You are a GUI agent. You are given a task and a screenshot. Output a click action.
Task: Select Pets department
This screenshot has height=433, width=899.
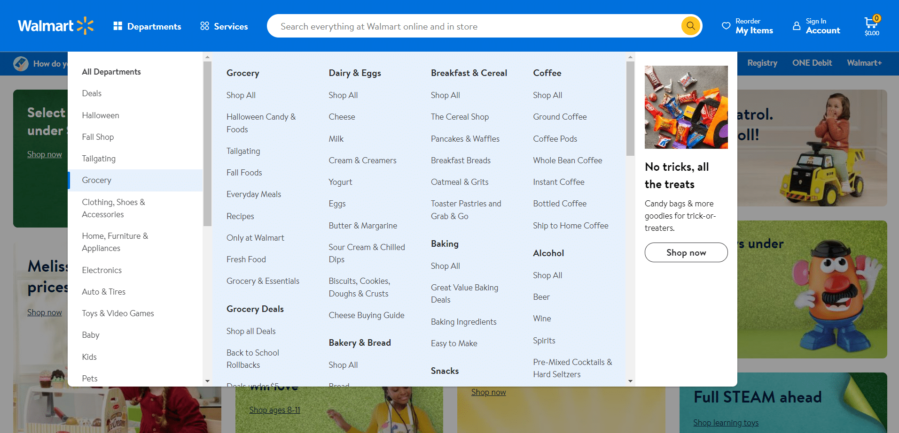(90, 379)
